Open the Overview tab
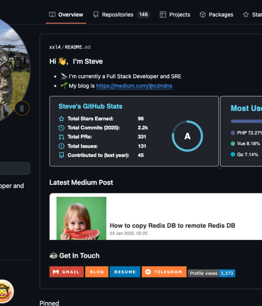 [66, 14]
